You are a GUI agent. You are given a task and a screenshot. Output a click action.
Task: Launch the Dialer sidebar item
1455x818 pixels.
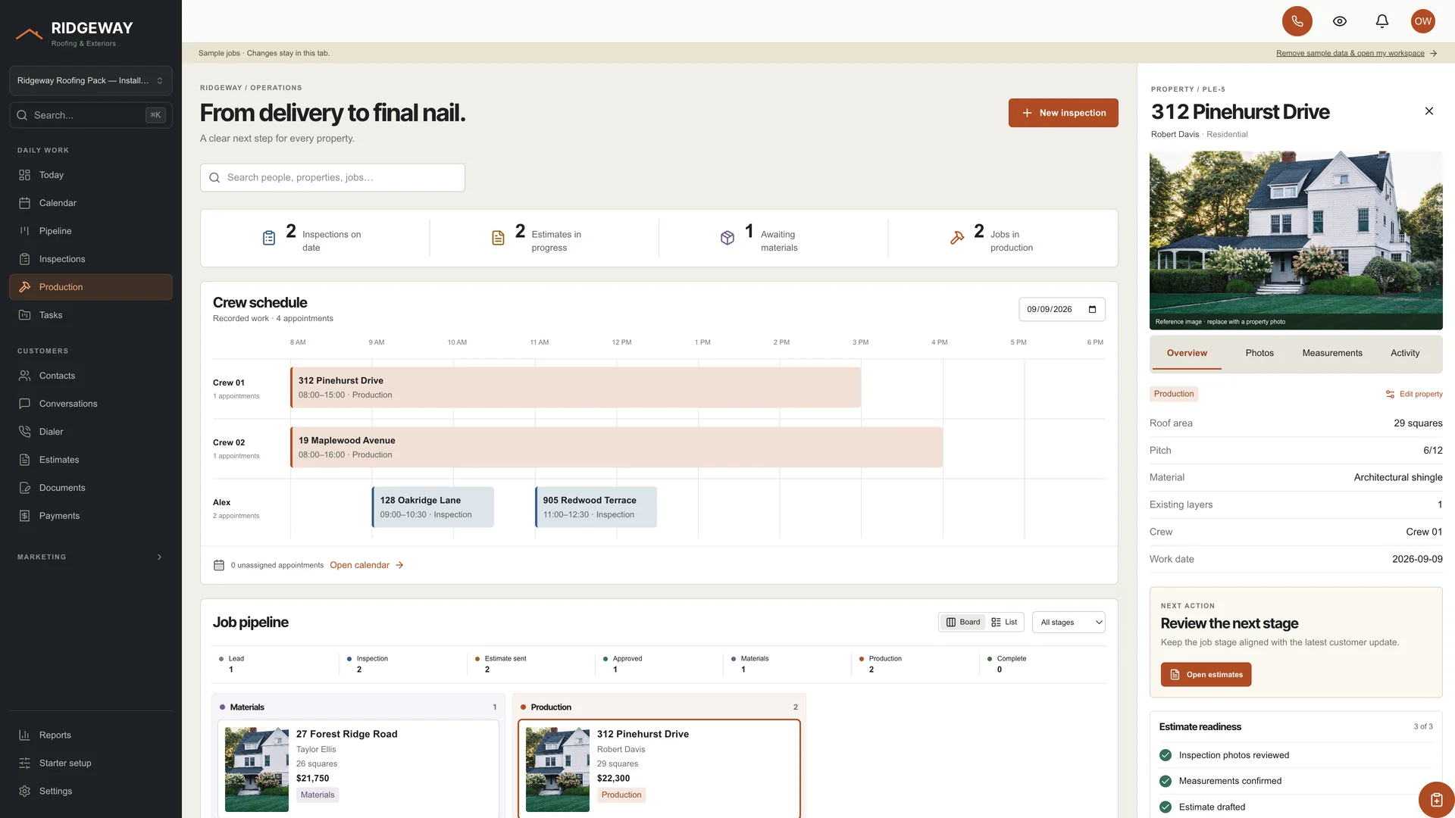[x=91, y=432]
